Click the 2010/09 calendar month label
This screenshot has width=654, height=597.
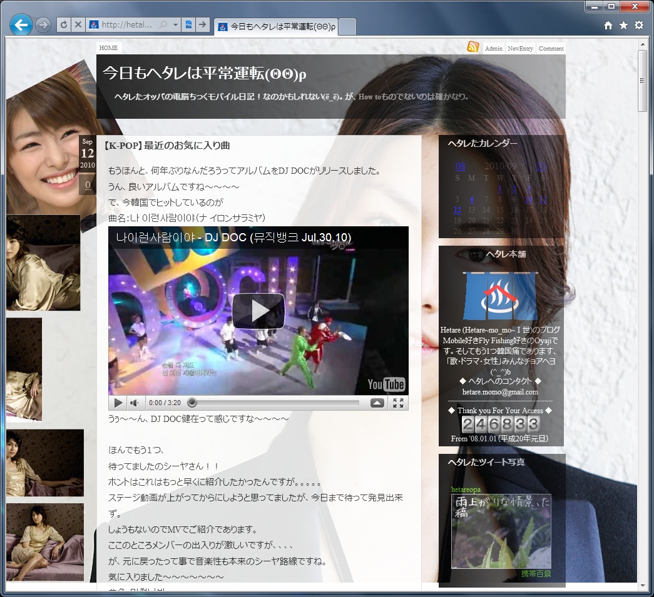(x=500, y=166)
